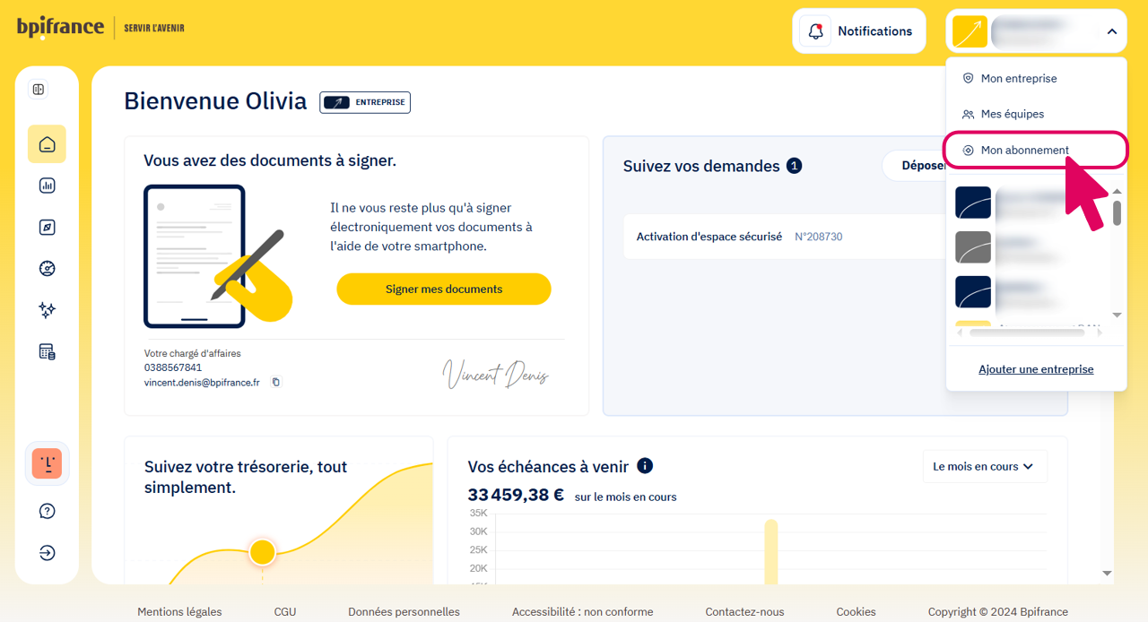1148x622 pixels.
Task: Click Ajouter une entreprise link
Action: (1036, 369)
